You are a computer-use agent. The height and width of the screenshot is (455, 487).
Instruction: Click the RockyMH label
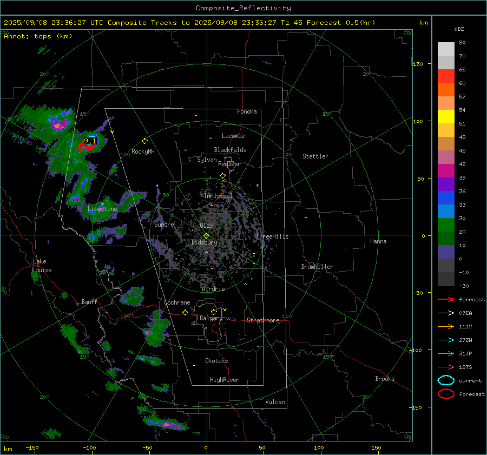click(x=143, y=151)
